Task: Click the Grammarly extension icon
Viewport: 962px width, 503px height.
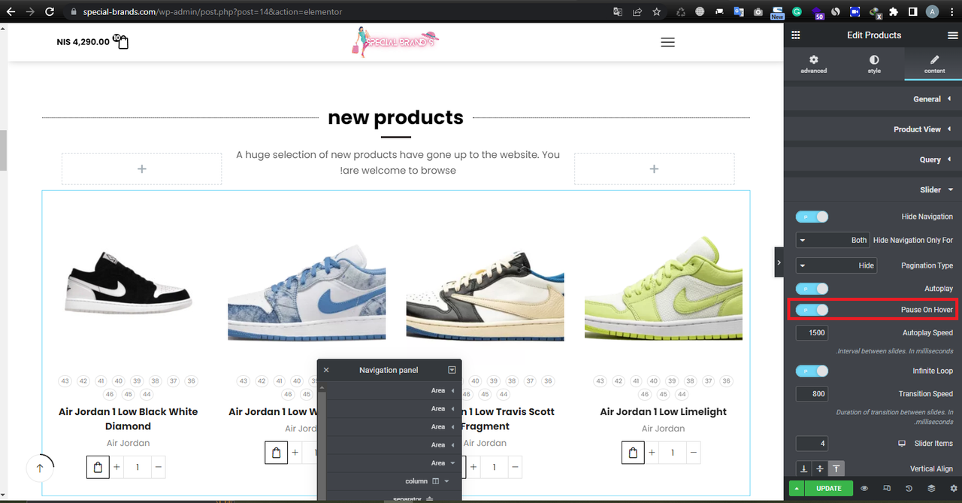Action: 797,11
